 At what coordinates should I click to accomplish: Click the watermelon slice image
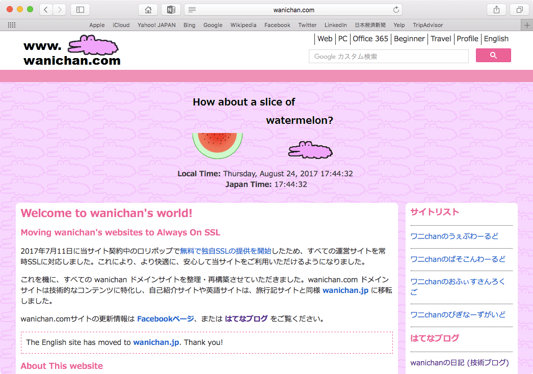(218, 146)
